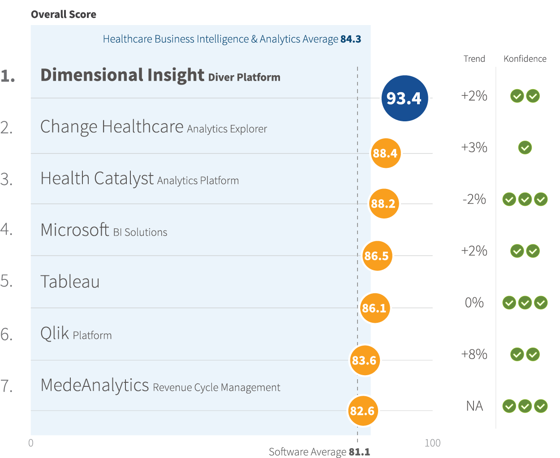The image size is (560, 458).
Task: Click the 83.6 Qlik score bubble
Action: pyautogui.click(x=365, y=360)
